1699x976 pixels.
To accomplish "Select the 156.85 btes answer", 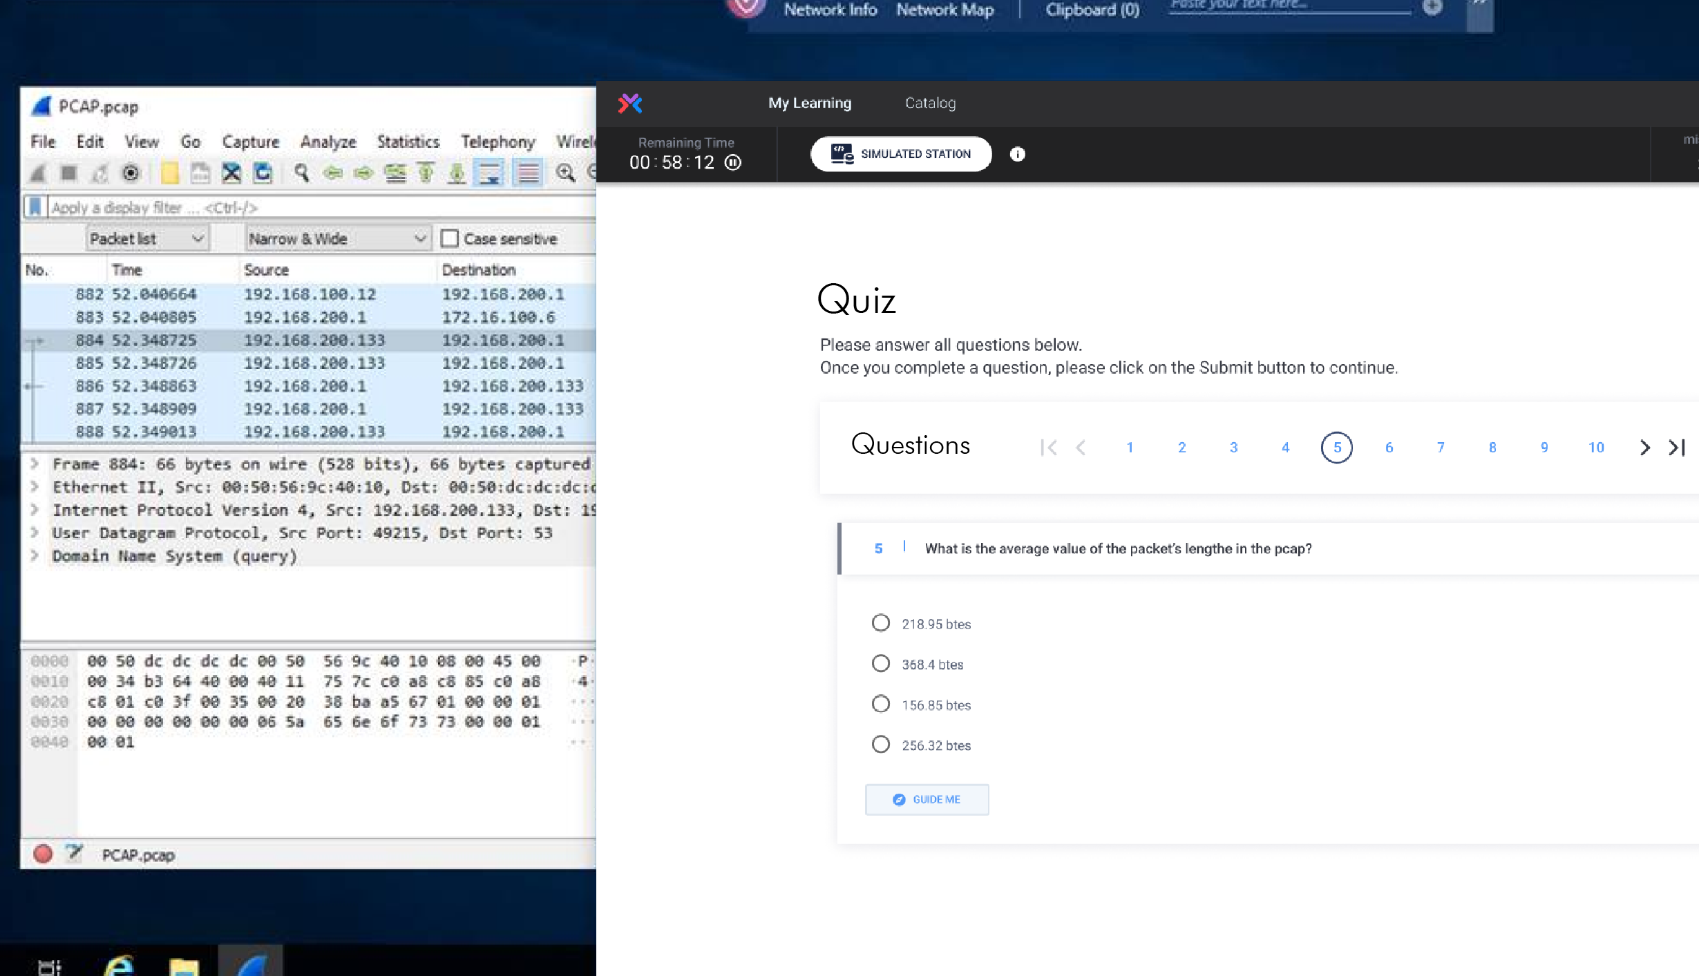I will [x=880, y=704].
